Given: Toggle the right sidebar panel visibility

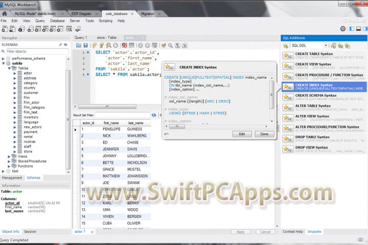Looking at the screenshot, I should 365,29.
